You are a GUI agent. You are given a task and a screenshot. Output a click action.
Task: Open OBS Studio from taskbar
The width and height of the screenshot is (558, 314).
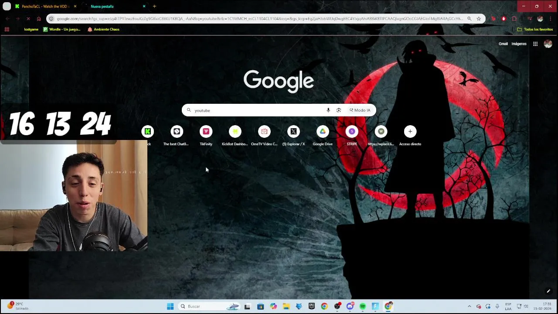coord(337,306)
